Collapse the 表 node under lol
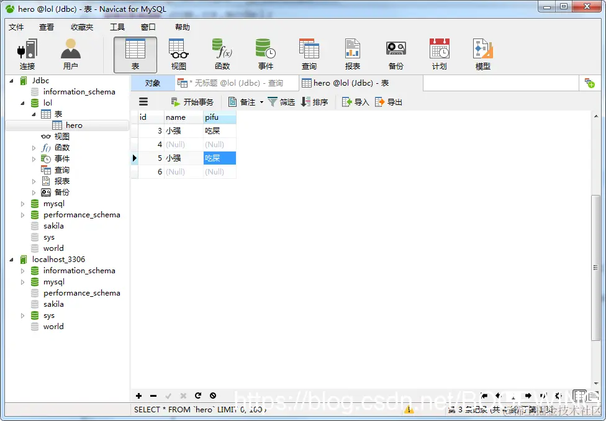The width and height of the screenshot is (606, 421). 34,114
